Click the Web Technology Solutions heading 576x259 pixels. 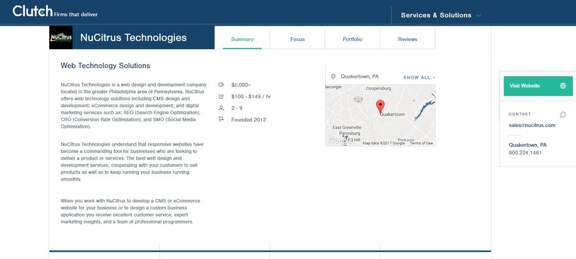point(106,66)
